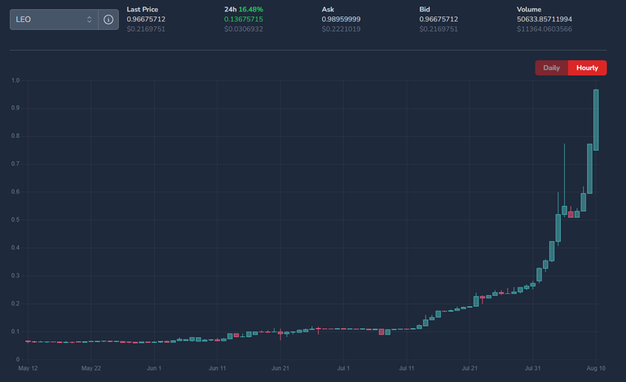Click the May 22 x-axis label

coord(91,368)
